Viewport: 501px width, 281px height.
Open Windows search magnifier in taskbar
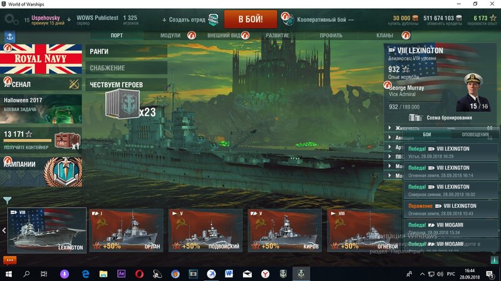click(x=26, y=274)
